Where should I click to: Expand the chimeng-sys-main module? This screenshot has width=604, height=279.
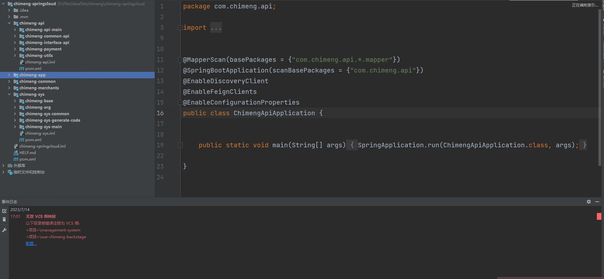(15, 127)
